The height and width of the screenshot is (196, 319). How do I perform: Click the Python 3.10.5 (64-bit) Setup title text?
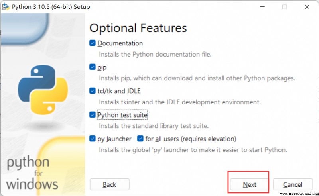(51, 7)
